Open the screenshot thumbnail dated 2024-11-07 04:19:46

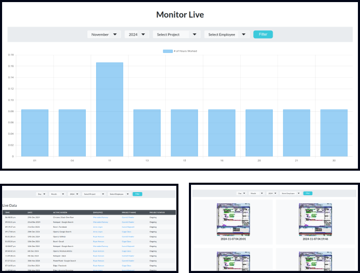pyautogui.click(x=315, y=219)
